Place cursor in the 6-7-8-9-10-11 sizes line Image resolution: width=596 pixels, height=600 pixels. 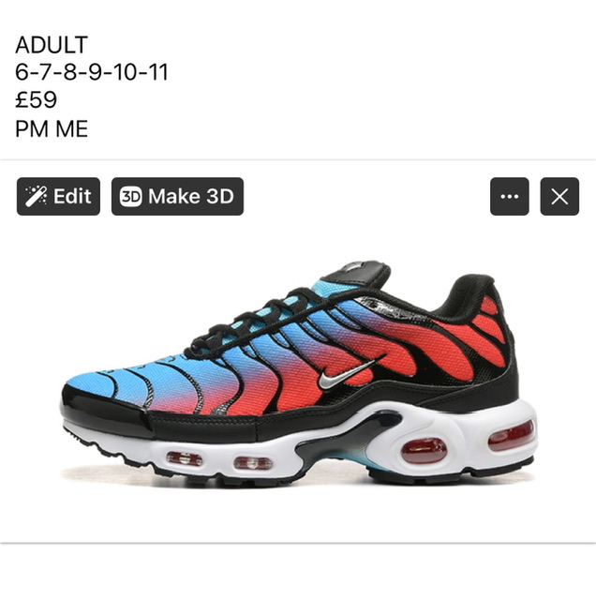coord(92,72)
